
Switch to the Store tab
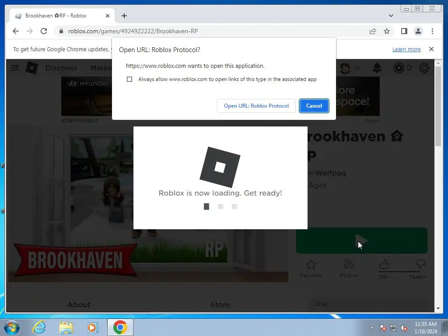[x=220, y=304]
